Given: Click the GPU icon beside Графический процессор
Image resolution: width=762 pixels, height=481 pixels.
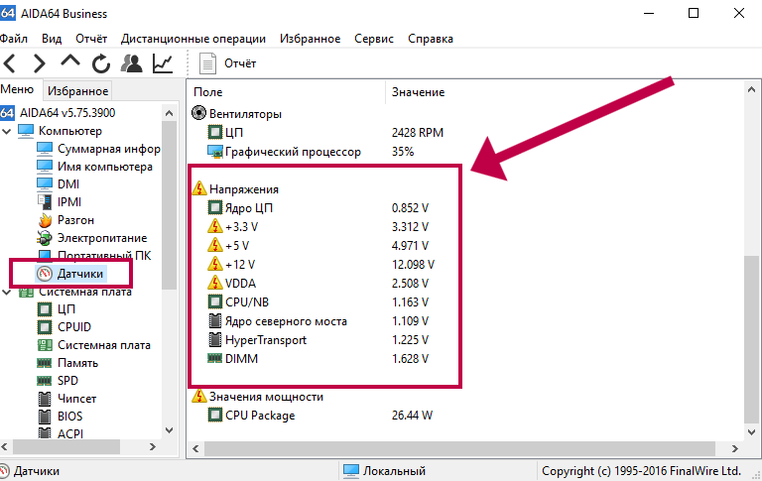Looking at the screenshot, I should 214,152.
